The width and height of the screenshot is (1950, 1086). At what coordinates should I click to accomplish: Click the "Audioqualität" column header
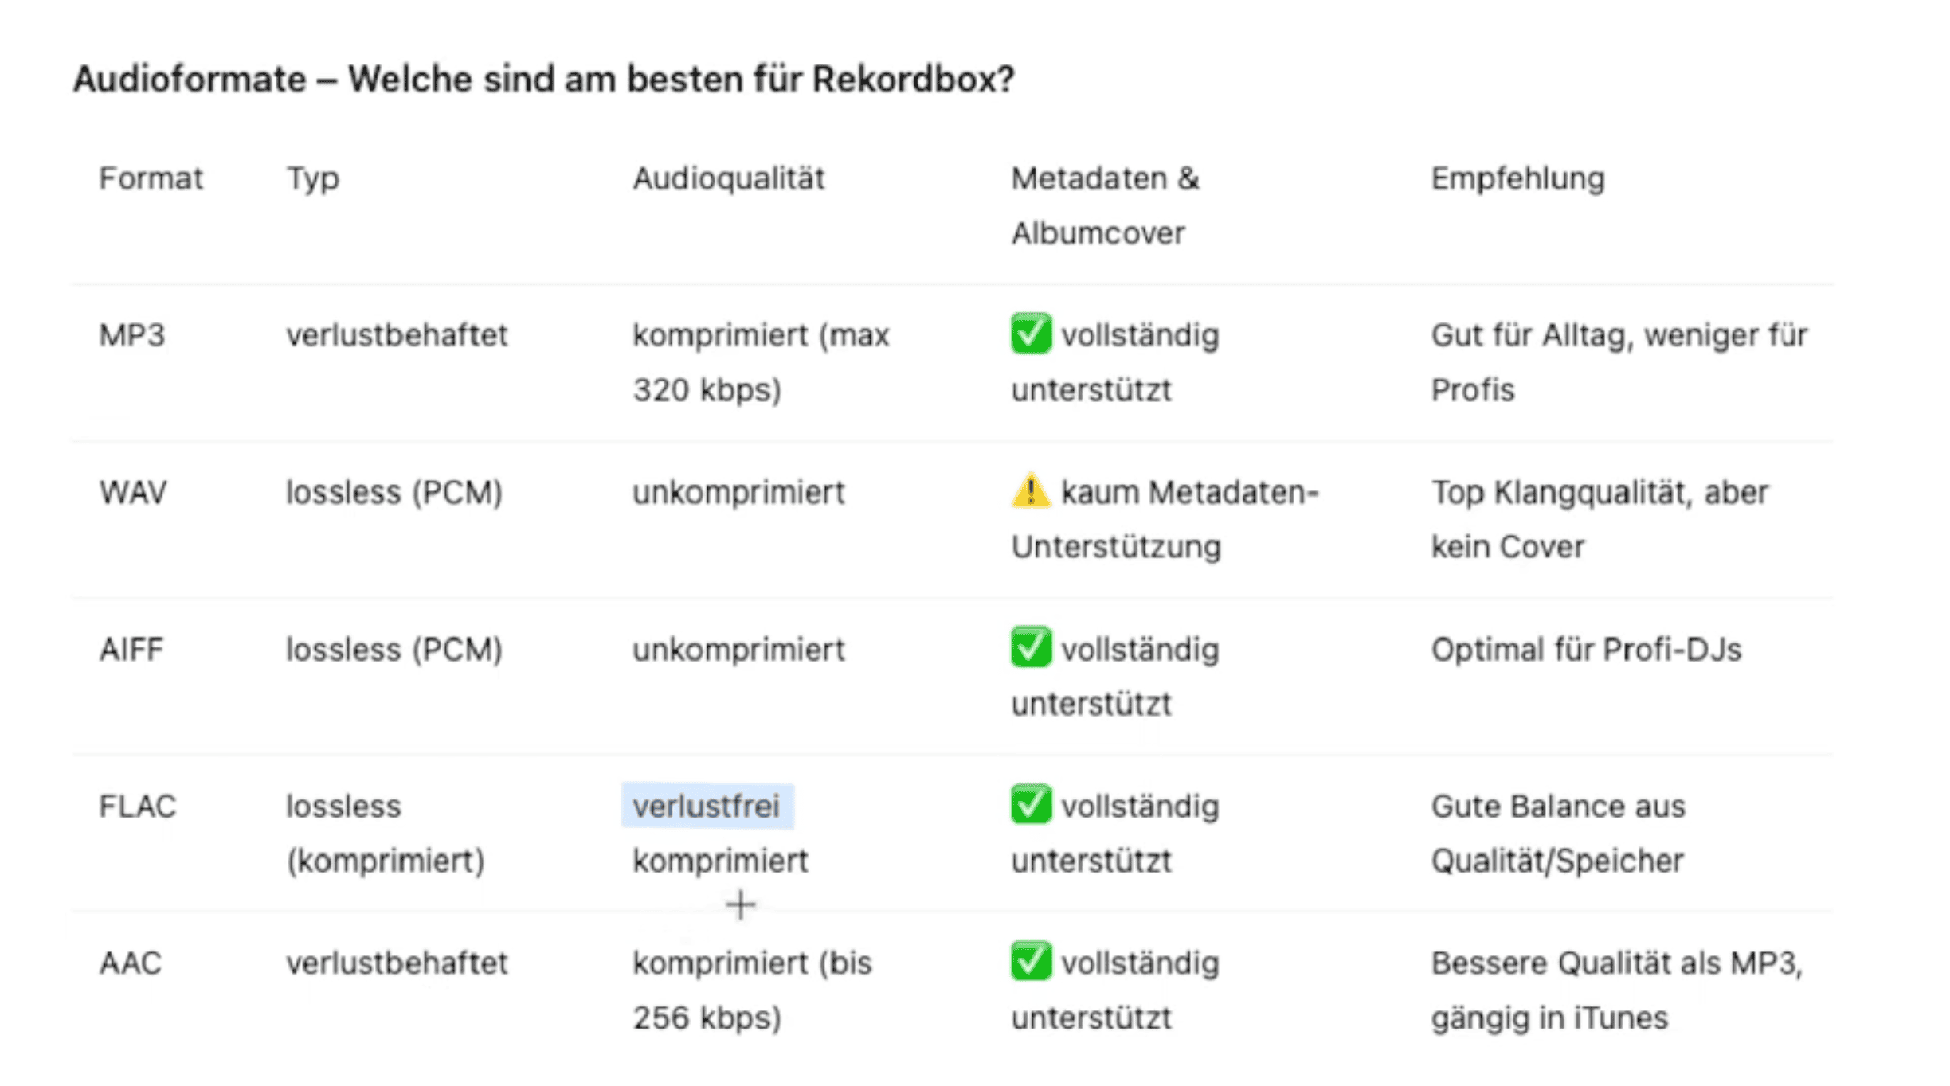click(728, 178)
